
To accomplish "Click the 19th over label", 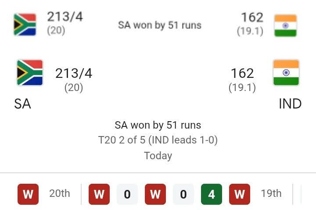I will point(271,193).
